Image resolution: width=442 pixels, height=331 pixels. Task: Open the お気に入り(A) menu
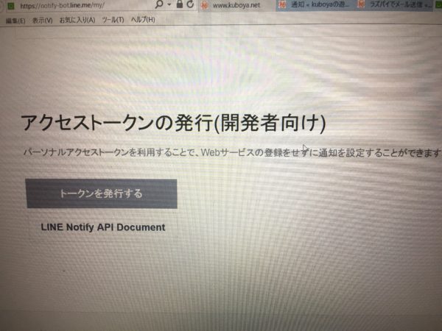coord(77,19)
